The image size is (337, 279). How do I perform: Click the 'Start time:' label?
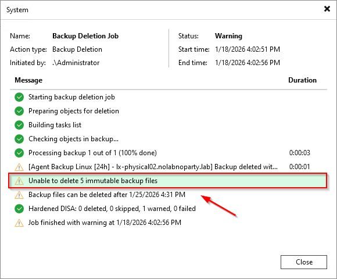click(193, 49)
